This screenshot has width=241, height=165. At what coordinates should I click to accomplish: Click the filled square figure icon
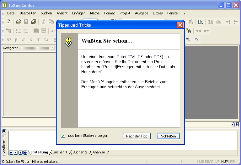point(36,31)
